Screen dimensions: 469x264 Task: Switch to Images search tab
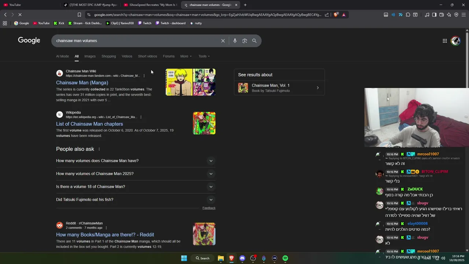coord(90,56)
